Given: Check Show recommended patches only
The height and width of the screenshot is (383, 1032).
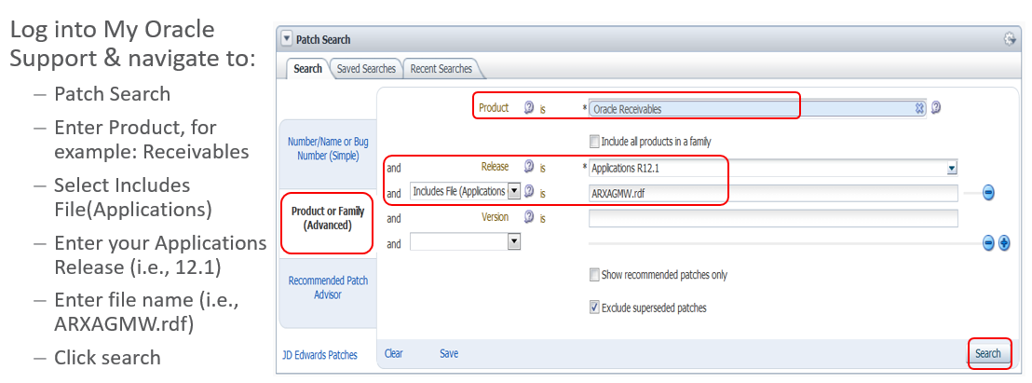Looking at the screenshot, I should pos(594,275).
